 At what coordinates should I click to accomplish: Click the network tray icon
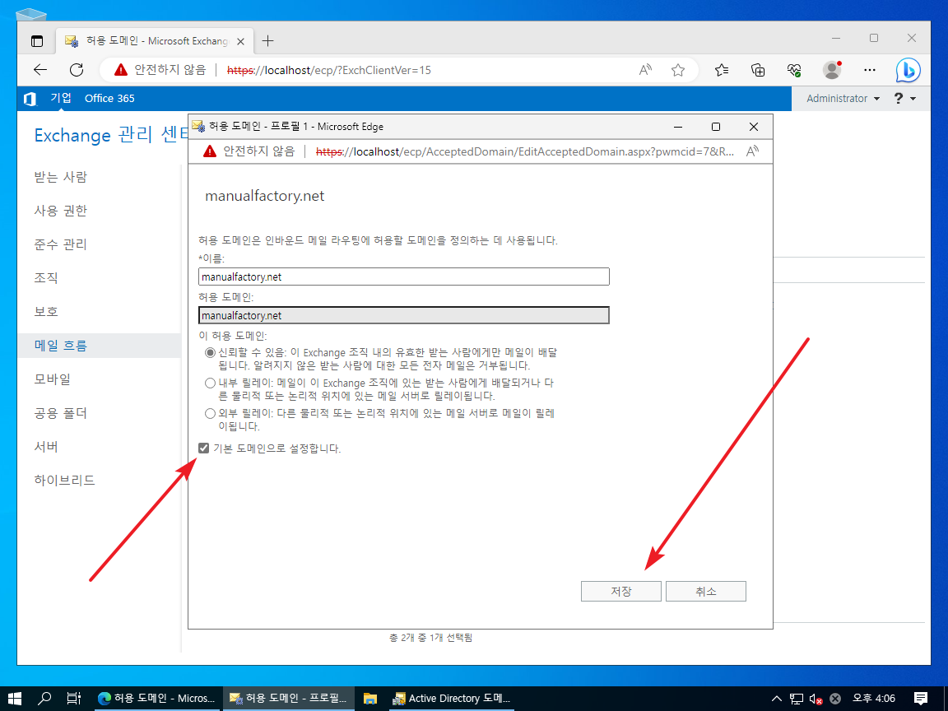coord(797,699)
